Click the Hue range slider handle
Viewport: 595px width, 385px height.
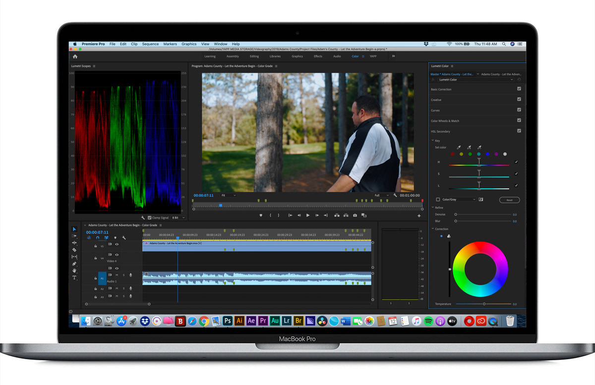[x=479, y=162]
